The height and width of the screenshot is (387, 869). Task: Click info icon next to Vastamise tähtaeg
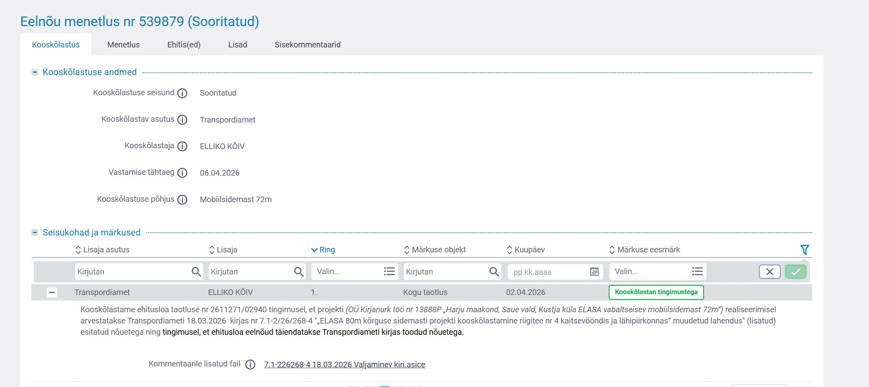182,173
